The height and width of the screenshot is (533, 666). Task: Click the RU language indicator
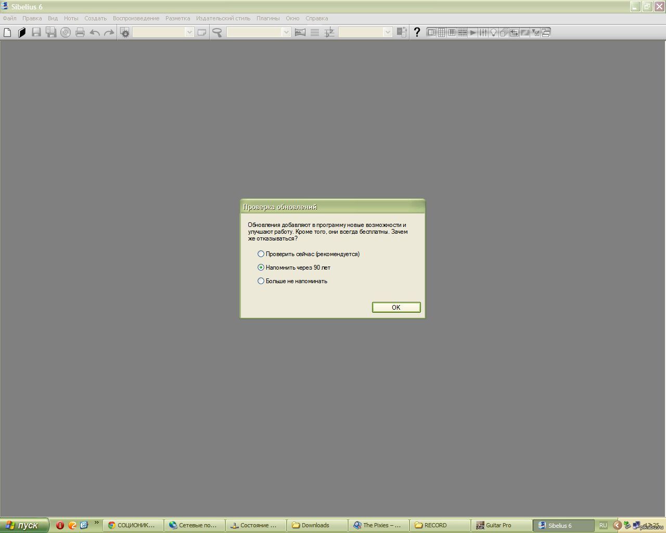point(603,525)
